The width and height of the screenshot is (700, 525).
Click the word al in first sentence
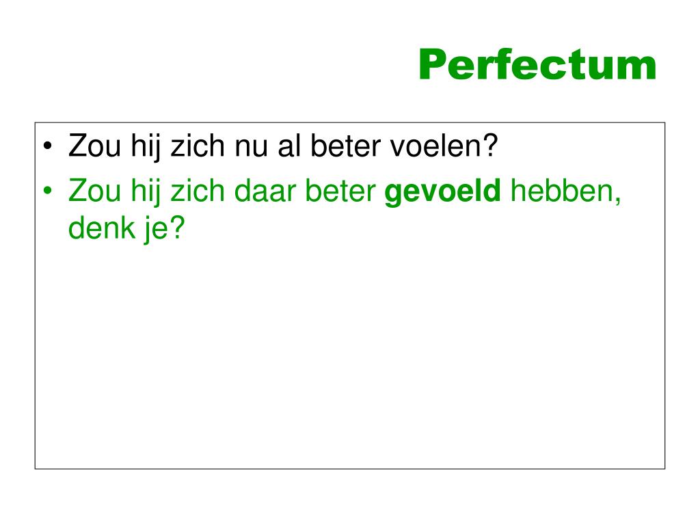click(x=289, y=146)
